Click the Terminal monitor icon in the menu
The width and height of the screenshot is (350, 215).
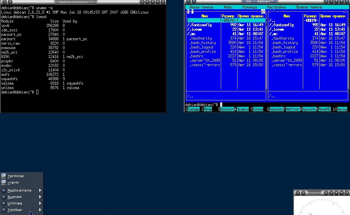tap(3, 176)
